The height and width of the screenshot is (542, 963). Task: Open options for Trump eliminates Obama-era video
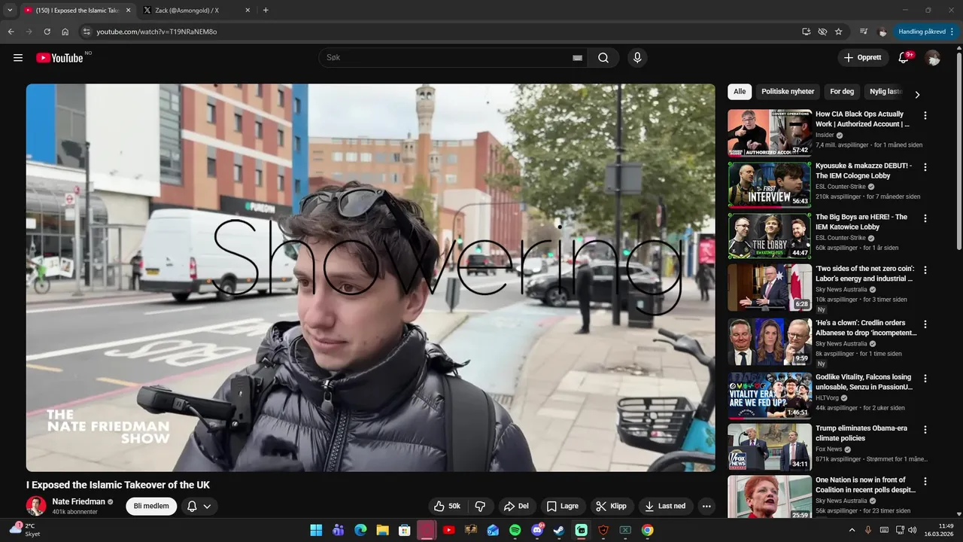[x=925, y=430]
